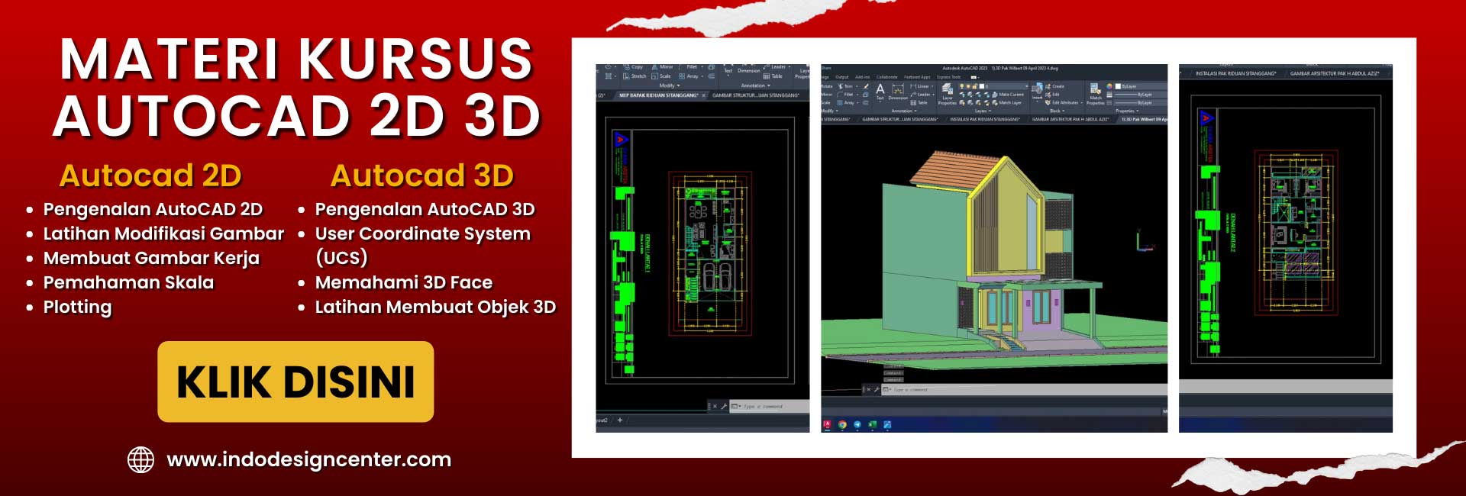This screenshot has height=496, width=1466.
Task: Close the MEP BAPAK RIDUAN SITANGGANG tab
Action: coord(703,95)
